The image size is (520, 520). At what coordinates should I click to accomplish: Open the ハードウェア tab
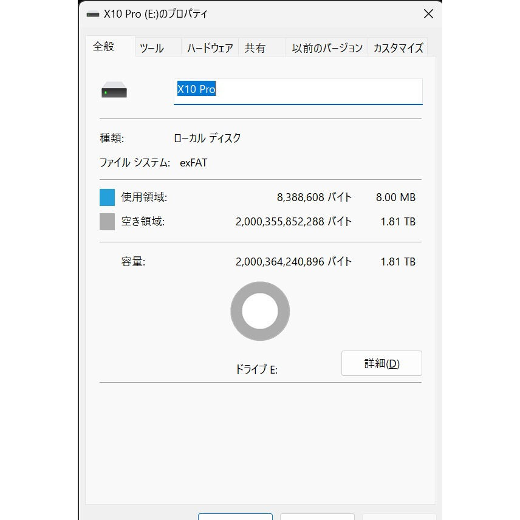pos(210,48)
